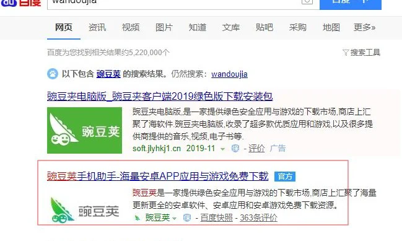Click the 保 shield icon in ad result
The width and height of the screenshot is (402, 241).
click(235, 149)
